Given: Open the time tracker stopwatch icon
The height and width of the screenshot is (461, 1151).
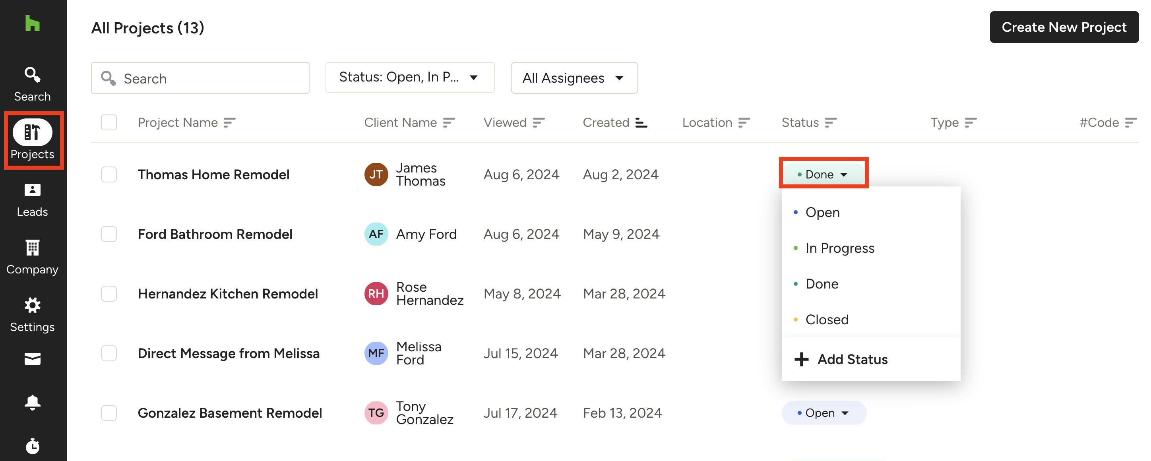Looking at the screenshot, I should pyautogui.click(x=32, y=446).
